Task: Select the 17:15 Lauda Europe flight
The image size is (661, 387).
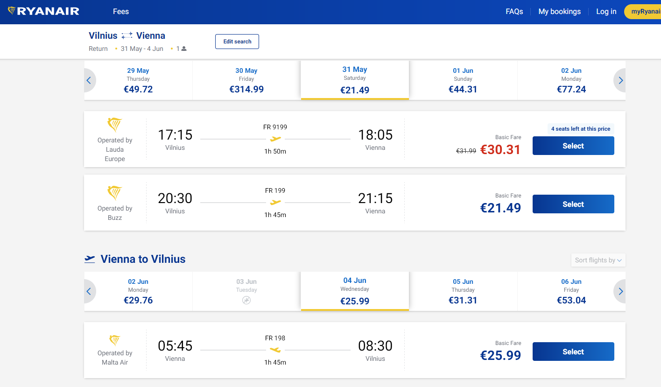Action: pos(573,146)
